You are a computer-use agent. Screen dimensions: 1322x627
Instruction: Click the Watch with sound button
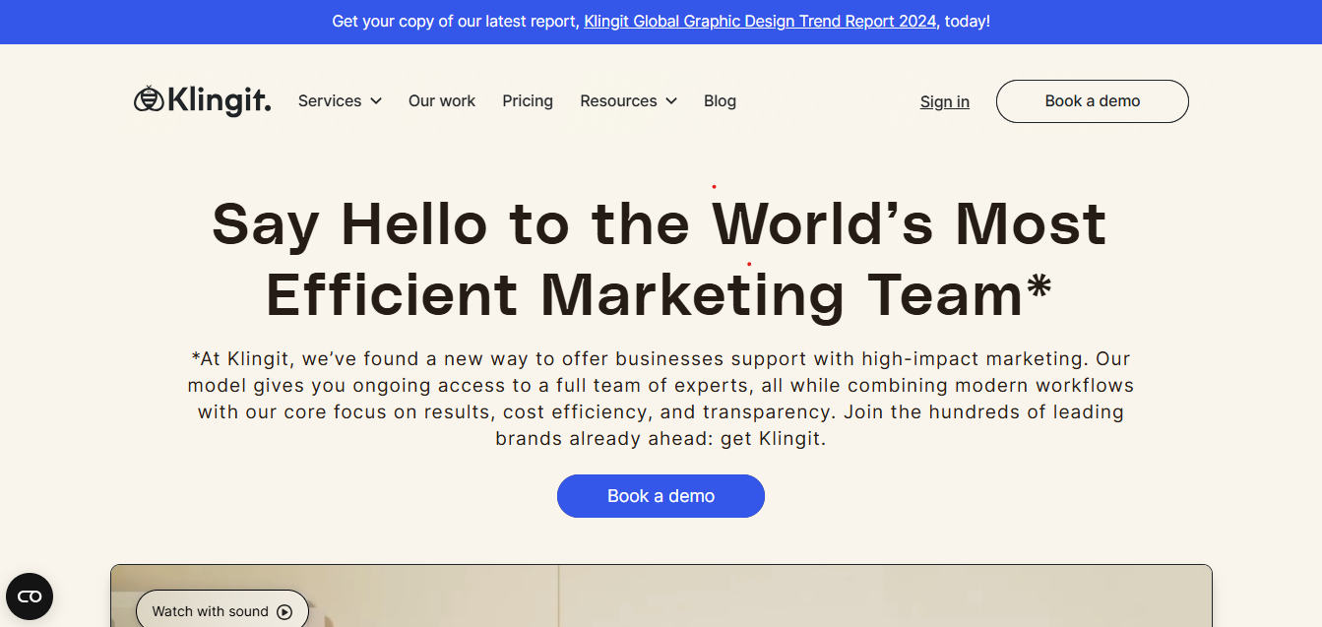pos(222,611)
